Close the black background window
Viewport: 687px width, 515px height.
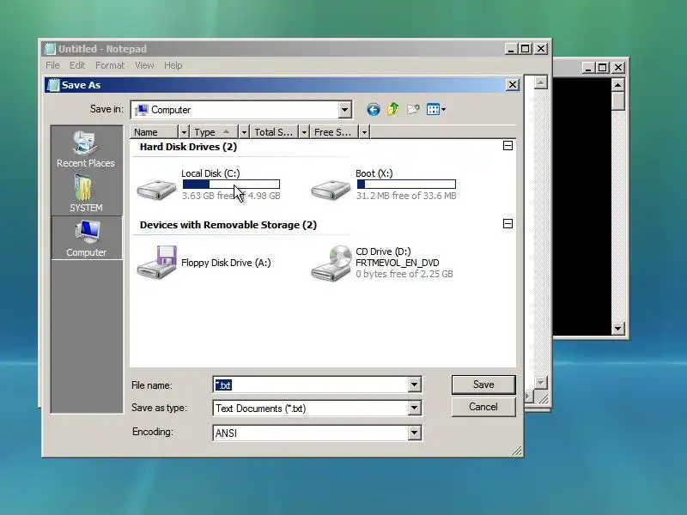[618, 68]
